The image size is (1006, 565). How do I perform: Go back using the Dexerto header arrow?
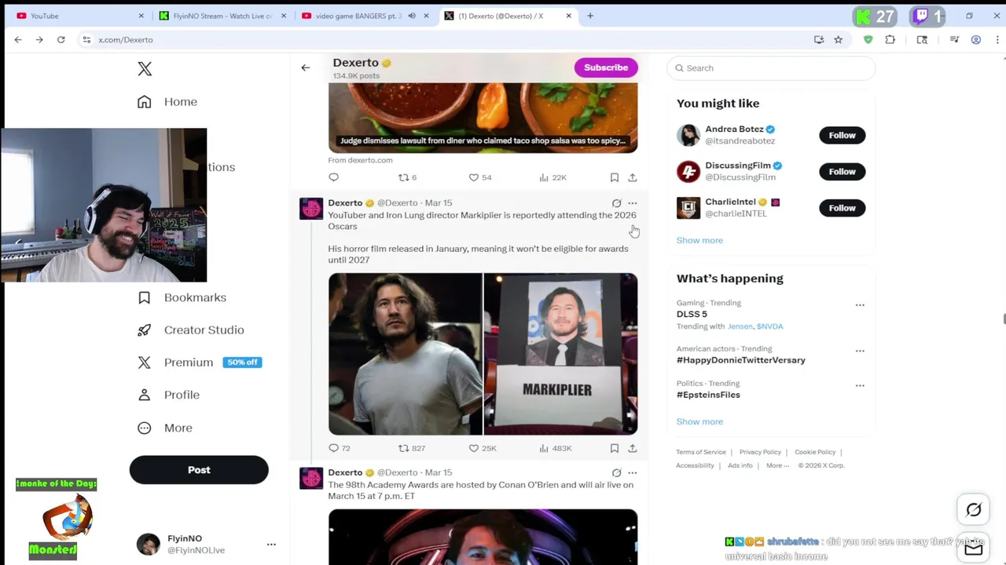click(x=306, y=67)
